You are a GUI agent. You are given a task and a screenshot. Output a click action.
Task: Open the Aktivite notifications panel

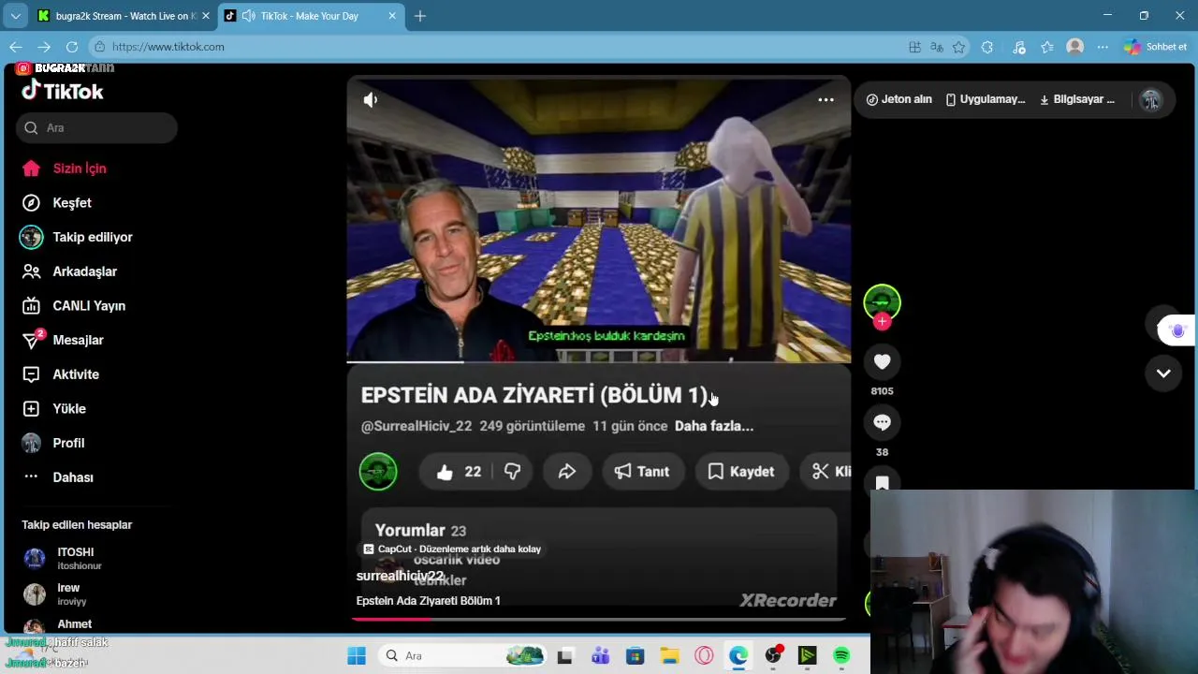click(x=60, y=374)
